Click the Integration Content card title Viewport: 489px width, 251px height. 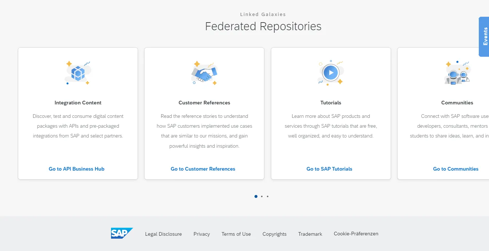(78, 103)
